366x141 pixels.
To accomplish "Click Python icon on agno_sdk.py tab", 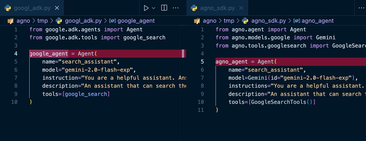I will pos(194,8).
